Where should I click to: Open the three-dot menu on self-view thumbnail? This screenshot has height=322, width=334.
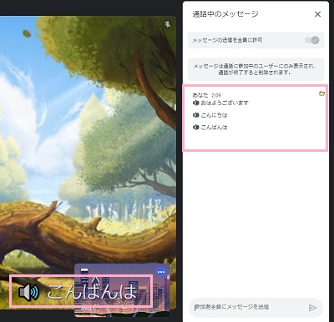161,272
